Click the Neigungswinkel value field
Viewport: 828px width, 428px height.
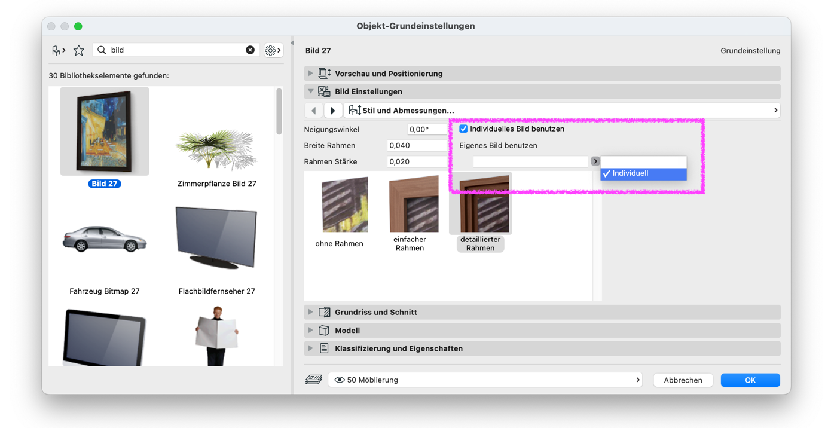pyautogui.click(x=427, y=129)
